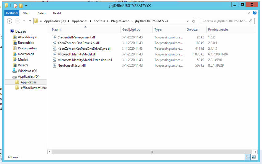Open Bureaublad in navigation pane

pos(26,43)
